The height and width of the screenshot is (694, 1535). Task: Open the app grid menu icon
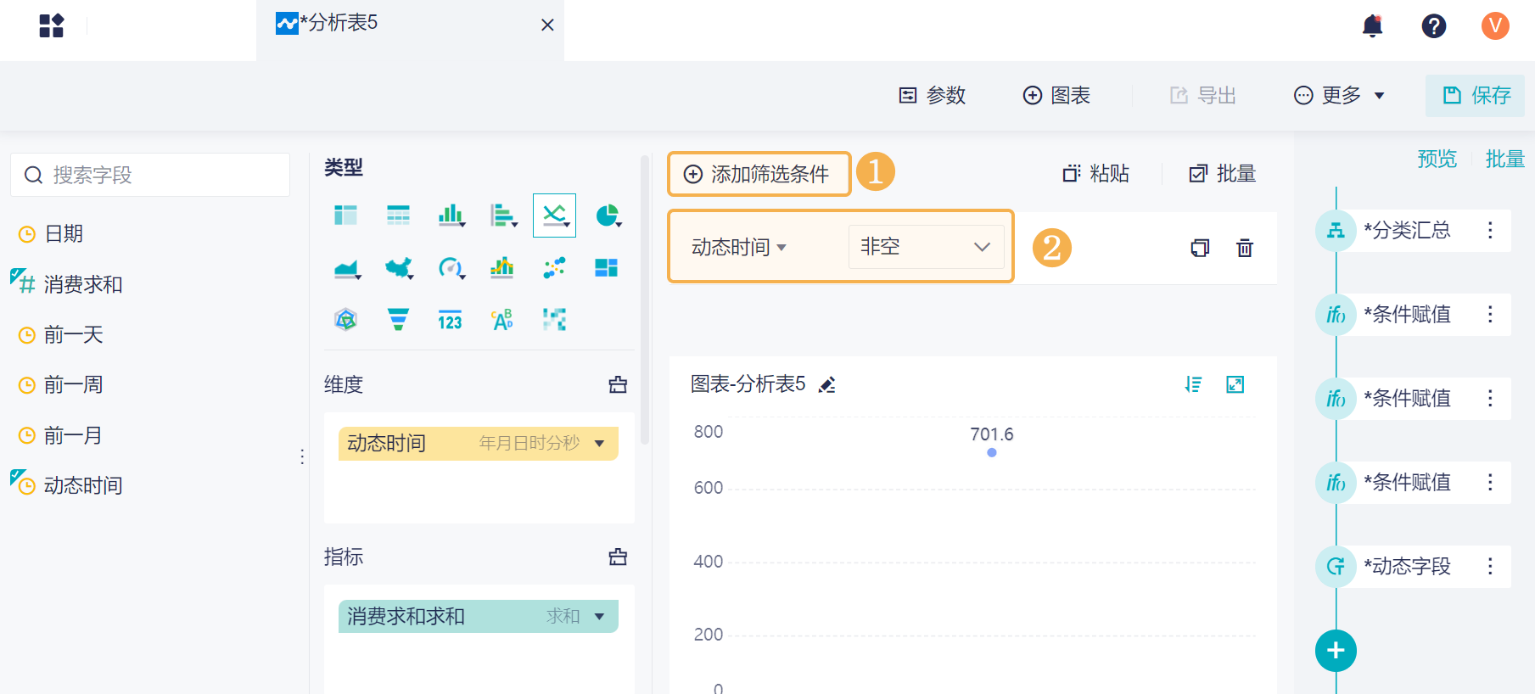point(52,25)
